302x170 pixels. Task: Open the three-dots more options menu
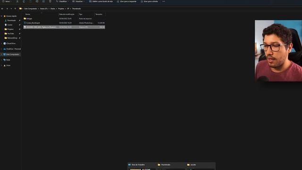pos(164,1)
